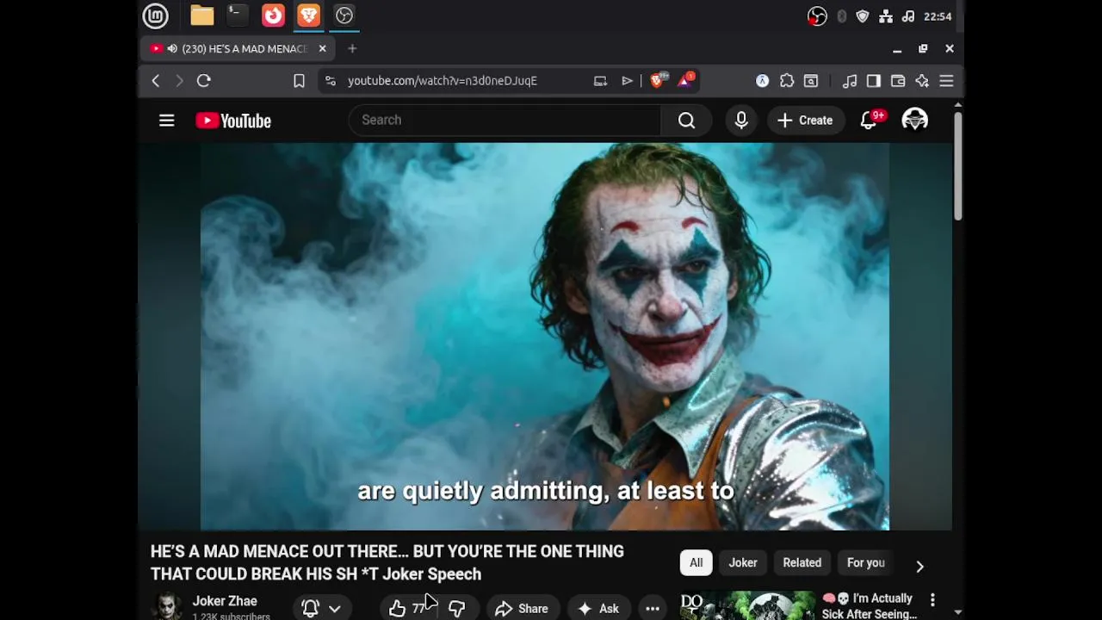The height and width of the screenshot is (620, 1102).
Task: Click the page vertical scrollbar thumb
Action: [x=957, y=165]
